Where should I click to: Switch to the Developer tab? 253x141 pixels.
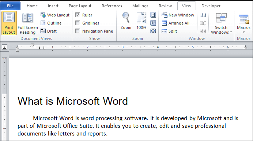pos(211,6)
